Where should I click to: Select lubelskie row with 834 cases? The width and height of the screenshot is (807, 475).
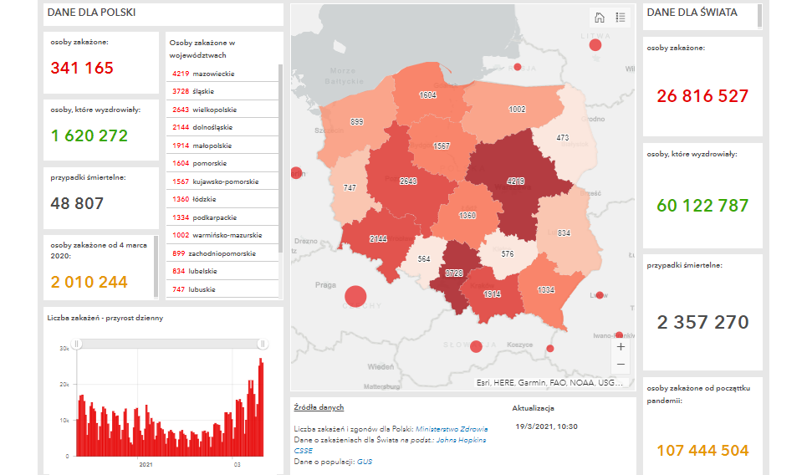[222, 271]
